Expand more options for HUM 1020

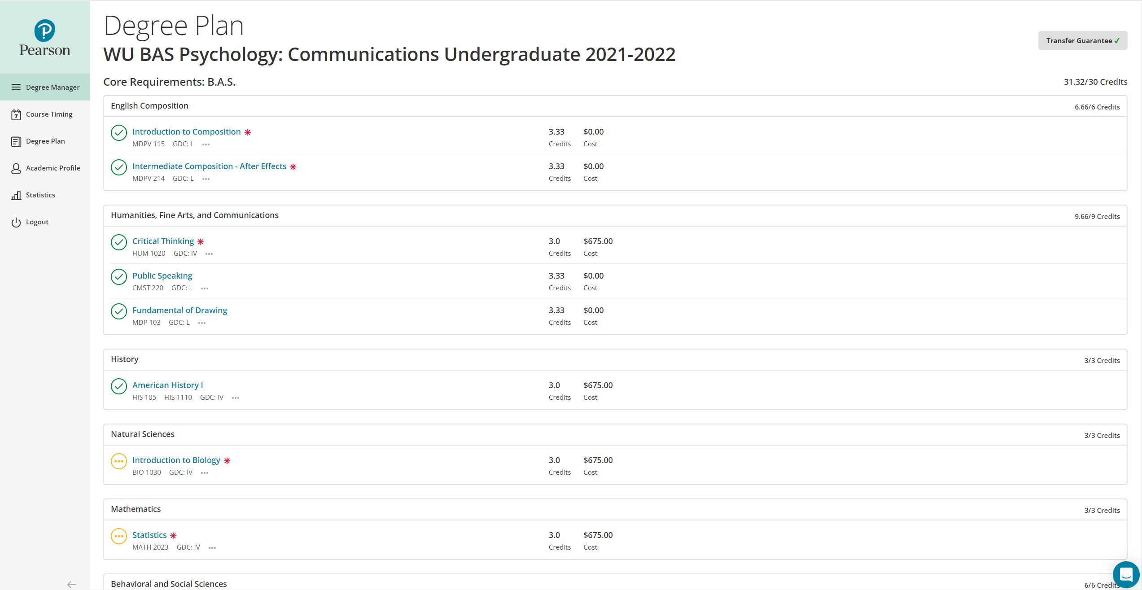[209, 254]
